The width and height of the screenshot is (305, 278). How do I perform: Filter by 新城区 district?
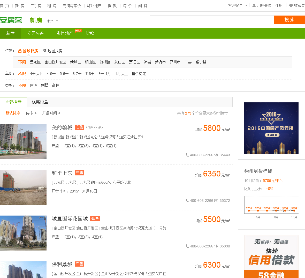[x=75, y=62]
